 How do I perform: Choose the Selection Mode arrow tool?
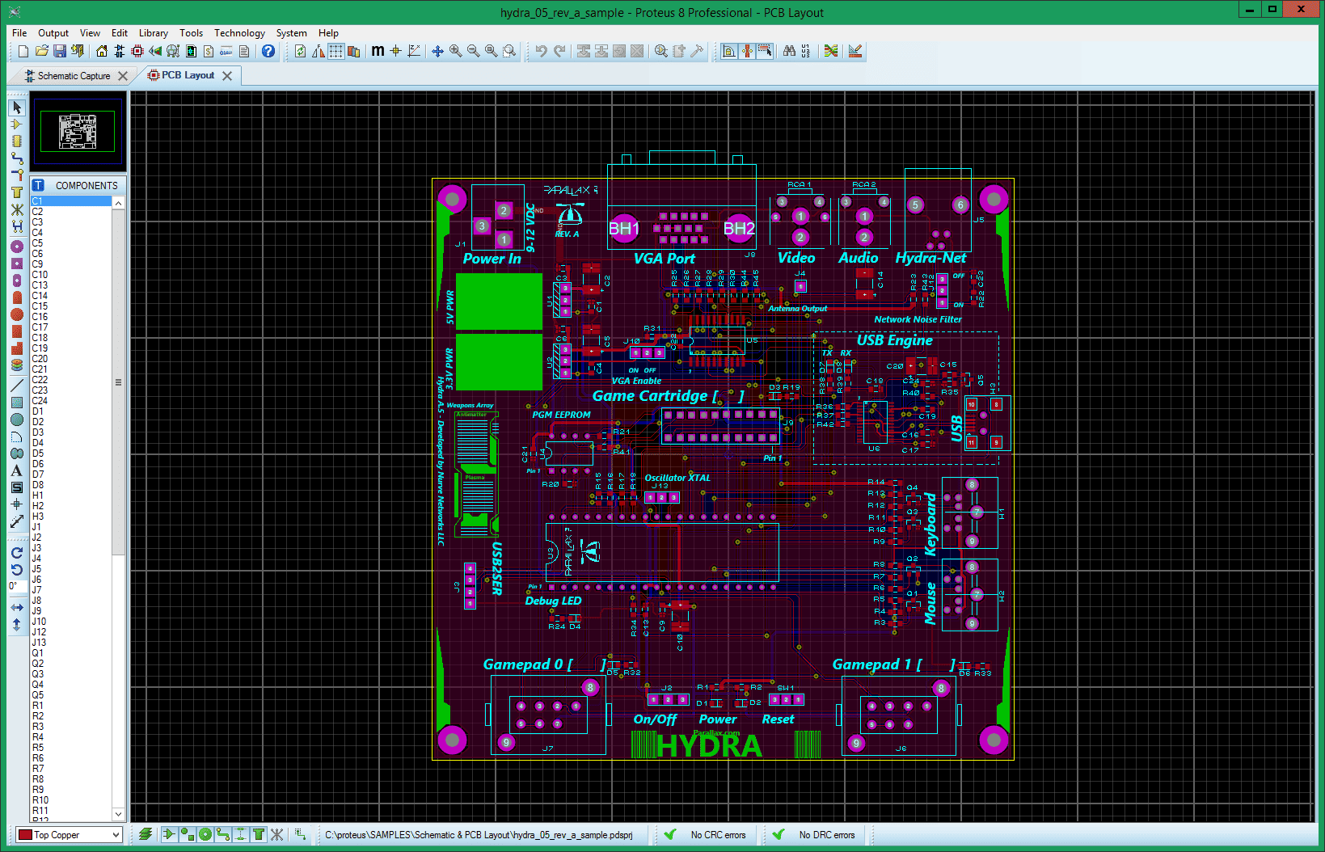click(x=16, y=108)
